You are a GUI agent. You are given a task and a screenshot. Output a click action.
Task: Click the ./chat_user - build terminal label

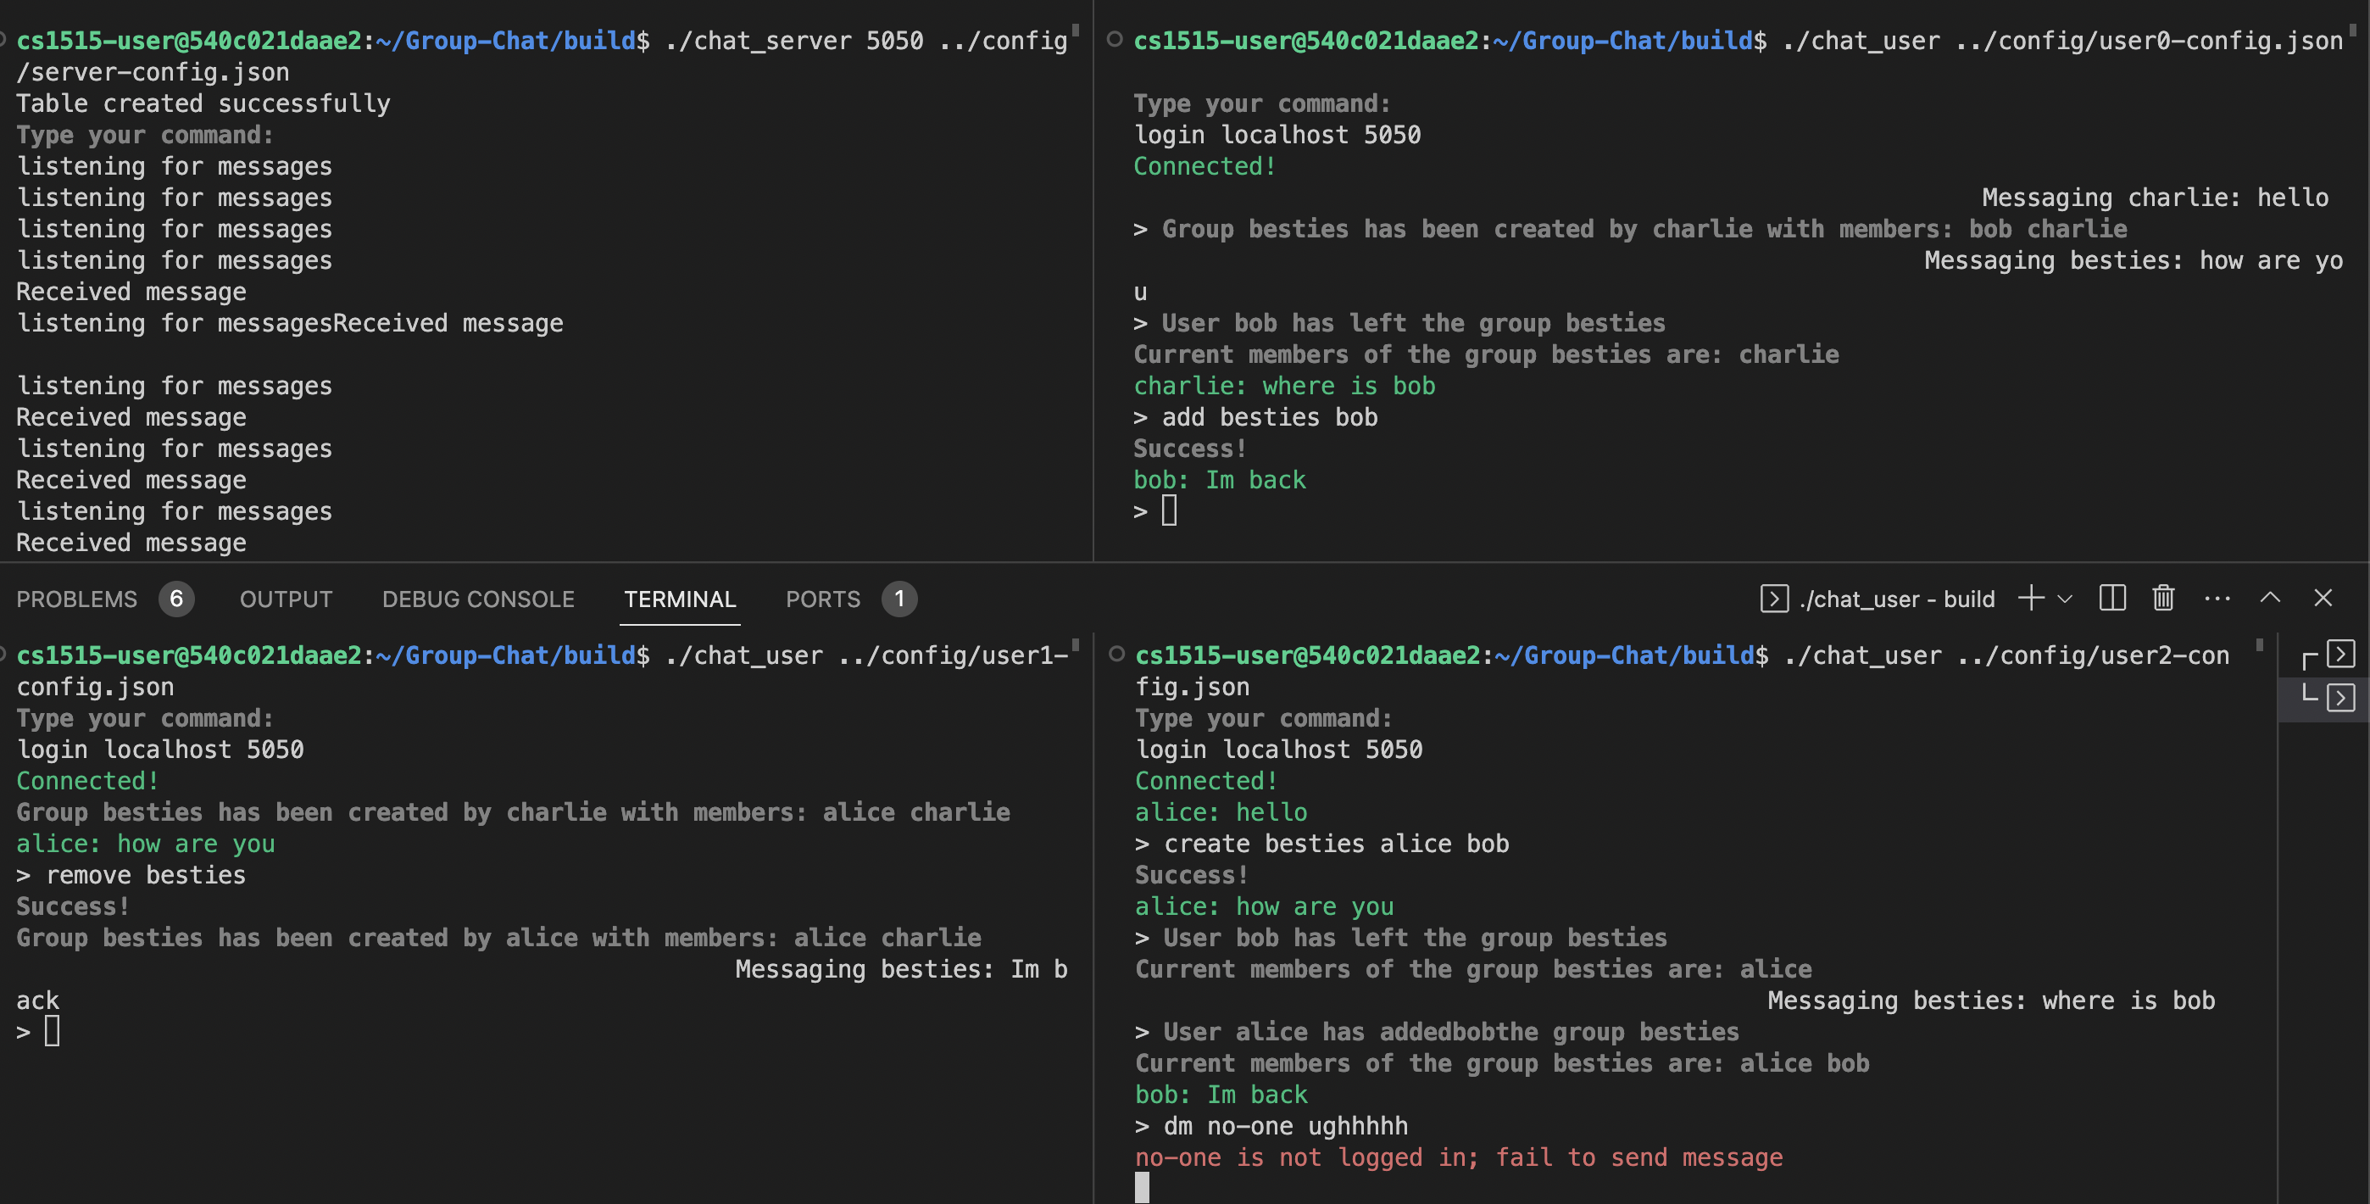coord(1896,599)
